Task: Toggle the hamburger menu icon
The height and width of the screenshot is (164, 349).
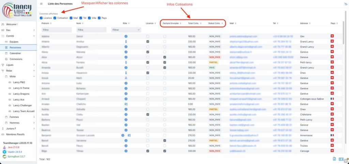Action: tap(41, 4)
